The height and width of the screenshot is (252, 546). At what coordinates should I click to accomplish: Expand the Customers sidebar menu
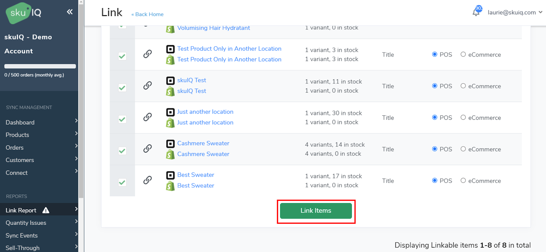(x=20, y=160)
